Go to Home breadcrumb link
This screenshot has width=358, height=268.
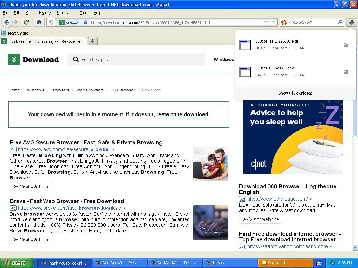(14, 90)
